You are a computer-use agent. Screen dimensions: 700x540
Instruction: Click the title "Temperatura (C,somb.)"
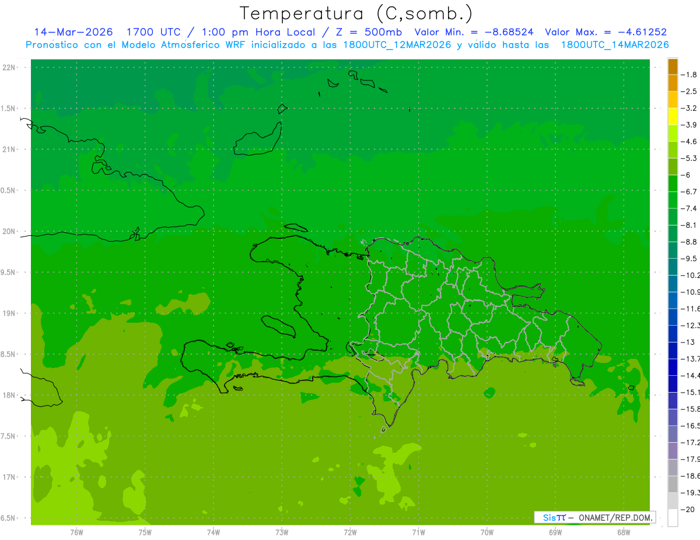[356, 13]
